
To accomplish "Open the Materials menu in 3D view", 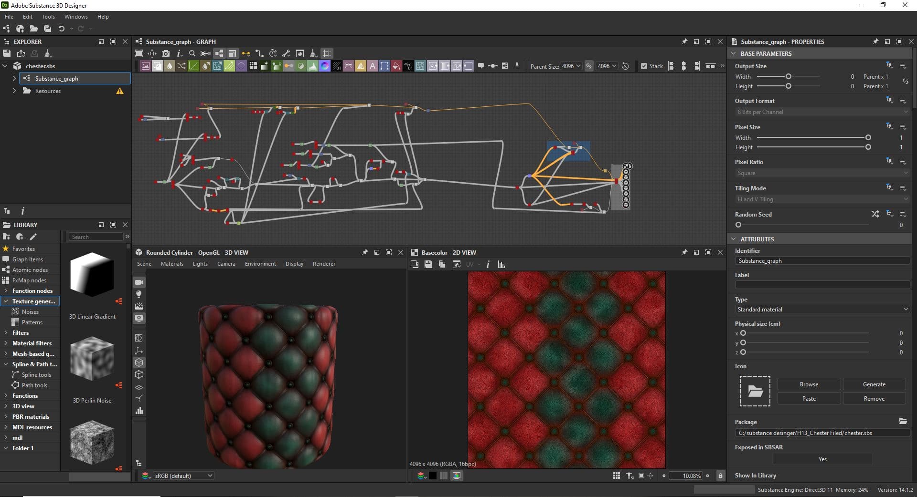I will pos(172,264).
